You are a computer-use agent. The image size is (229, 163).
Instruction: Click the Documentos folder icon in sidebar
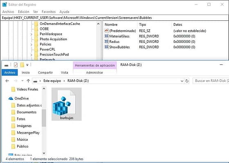point(13,112)
